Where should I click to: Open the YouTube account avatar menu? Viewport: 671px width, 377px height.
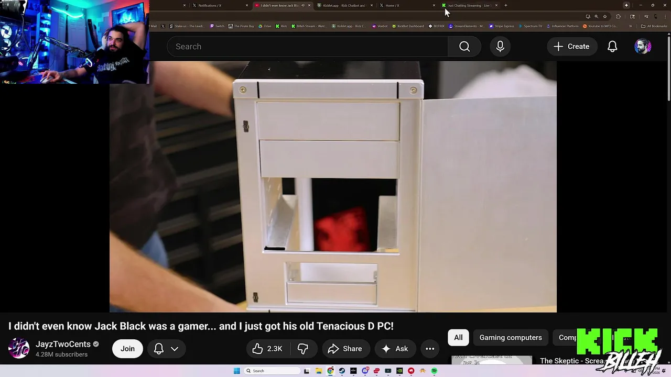coord(643,47)
